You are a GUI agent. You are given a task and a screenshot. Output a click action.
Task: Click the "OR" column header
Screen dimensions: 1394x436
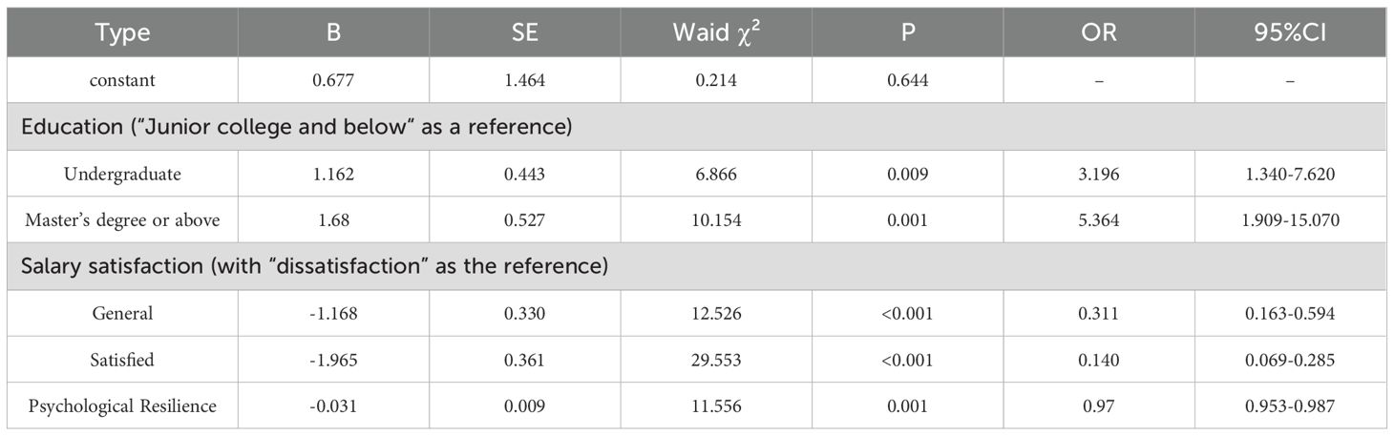pos(1099,32)
